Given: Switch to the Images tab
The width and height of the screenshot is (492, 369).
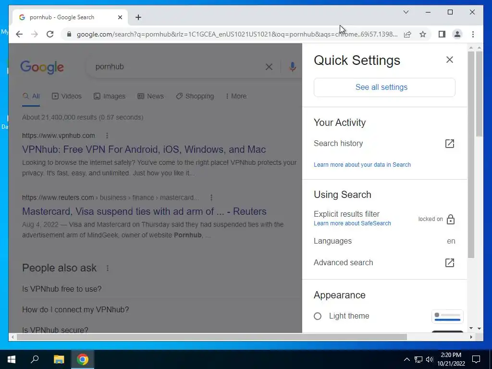Looking at the screenshot, I should pyautogui.click(x=110, y=96).
